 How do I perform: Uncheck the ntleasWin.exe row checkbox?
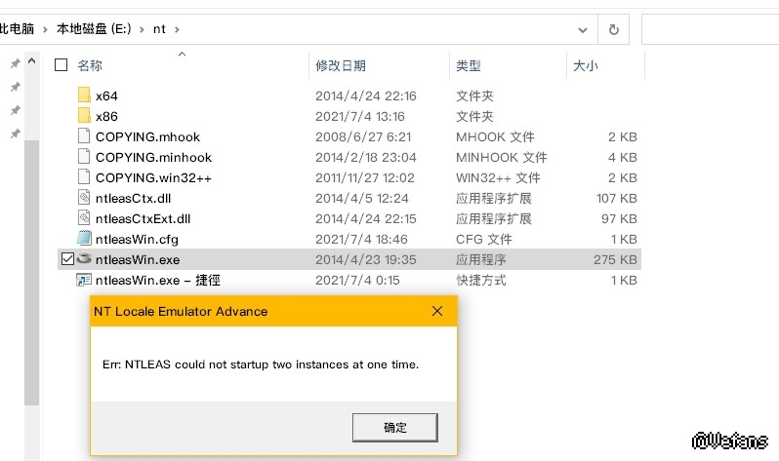67,259
